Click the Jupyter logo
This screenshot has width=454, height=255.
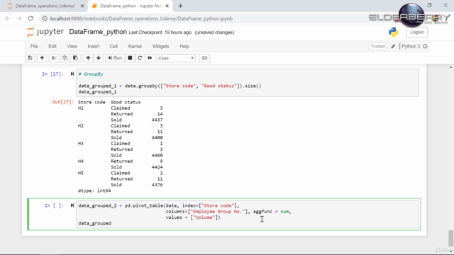coord(45,32)
